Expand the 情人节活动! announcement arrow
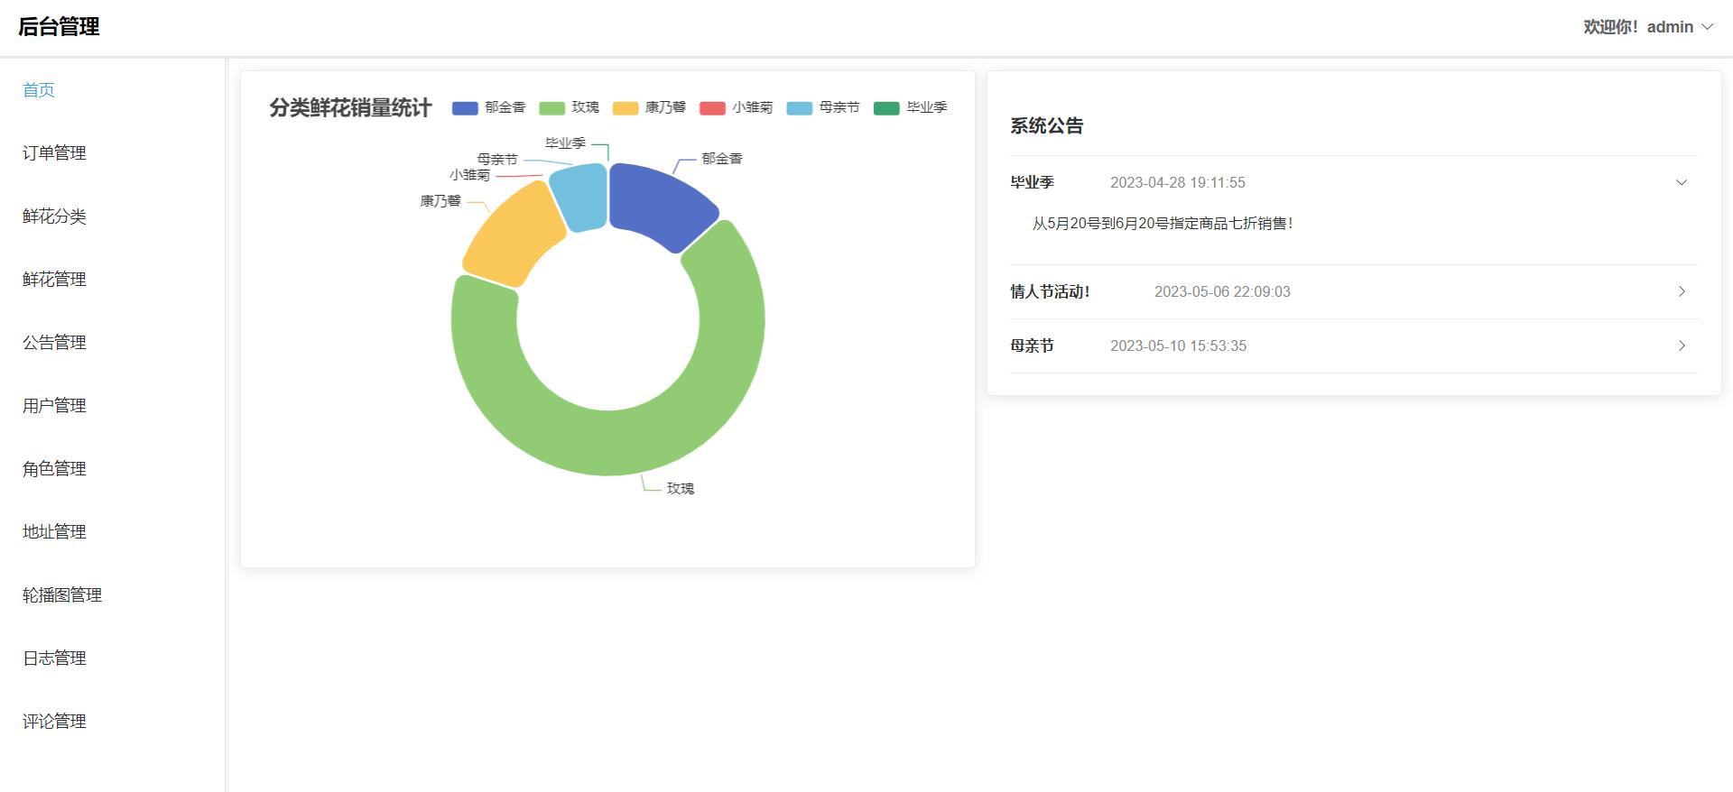The height and width of the screenshot is (792, 1733). (x=1682, y=291)
